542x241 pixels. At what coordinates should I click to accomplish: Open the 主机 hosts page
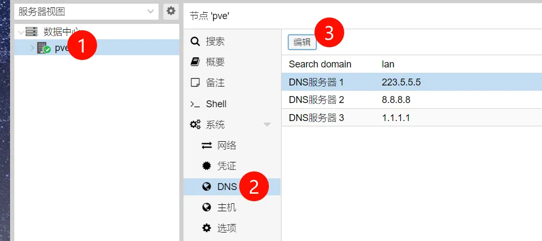tap(226, 208)
